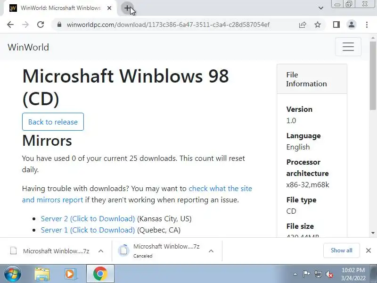Open the clock showing 10:02 PM
377x283 pixels.
(x=353, y=274)
